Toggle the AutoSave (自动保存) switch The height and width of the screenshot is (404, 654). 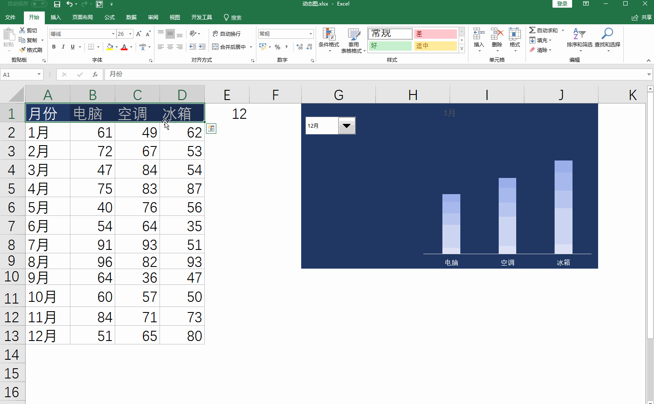coord(39,4)
